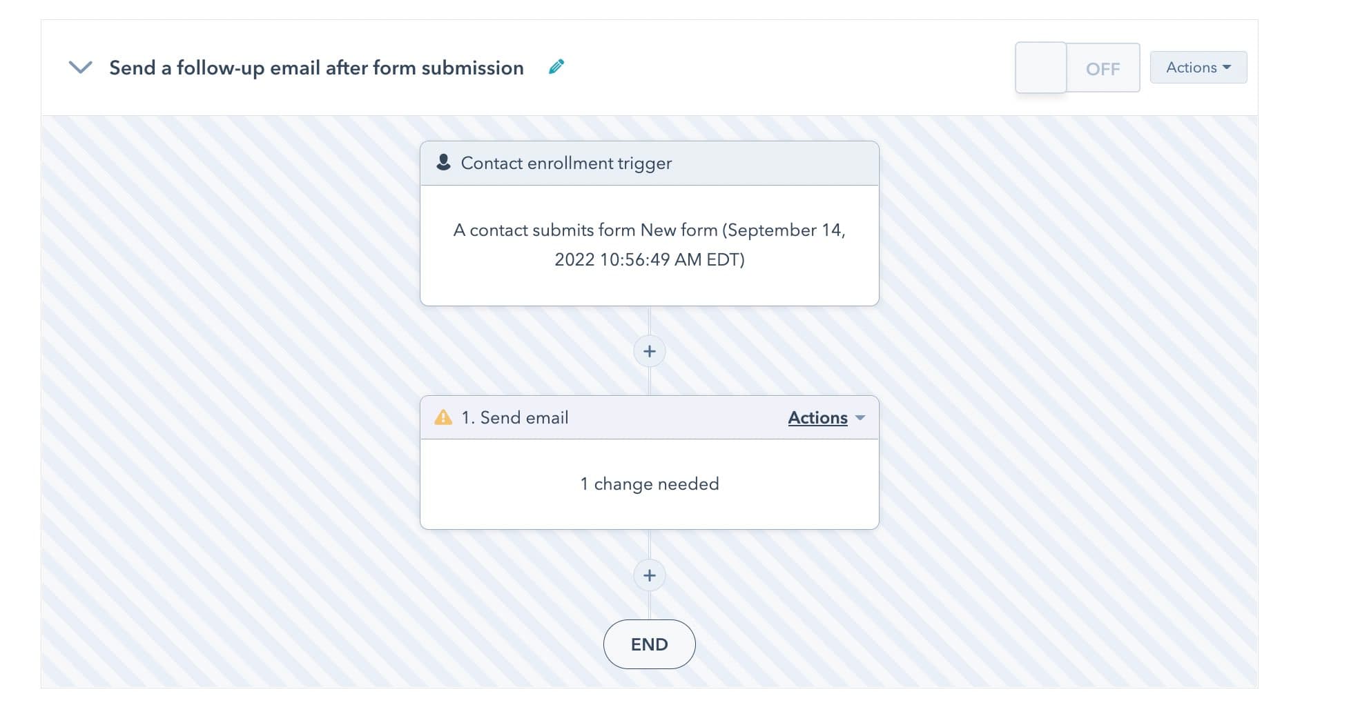This screenshot has height=705, width=1369.
Task: Toggle the workflow OFF switch
Action: coord(1077,68)
